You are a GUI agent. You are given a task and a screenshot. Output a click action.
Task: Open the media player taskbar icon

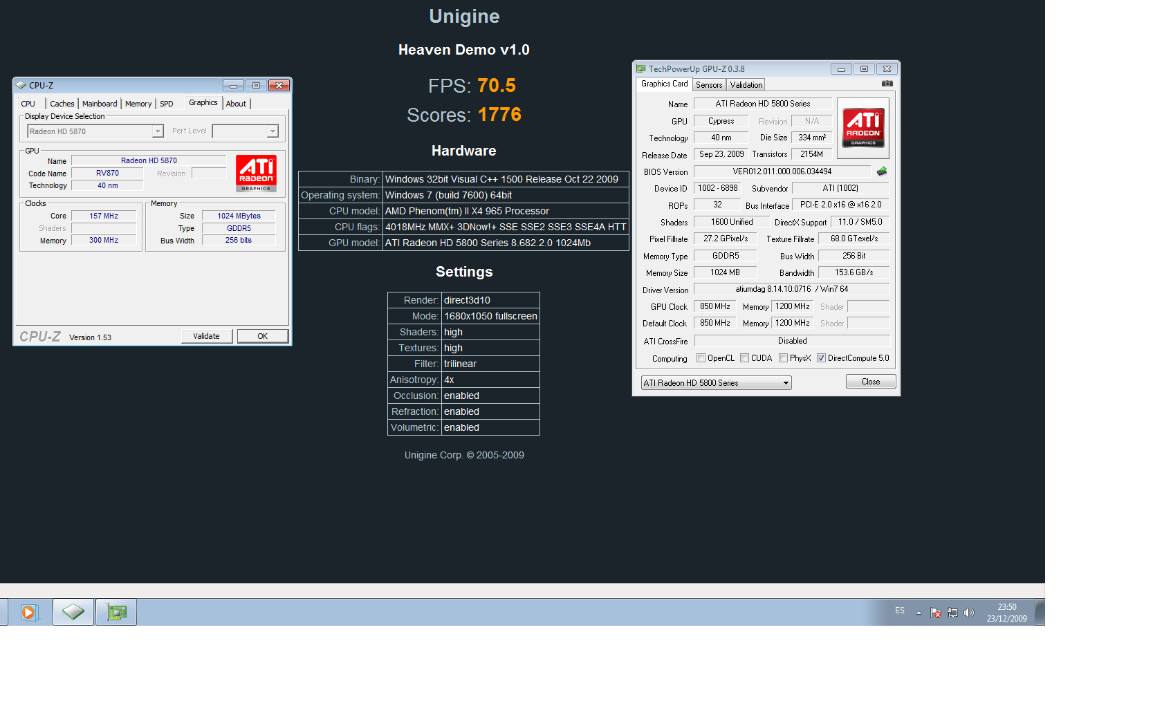[29, 612]
